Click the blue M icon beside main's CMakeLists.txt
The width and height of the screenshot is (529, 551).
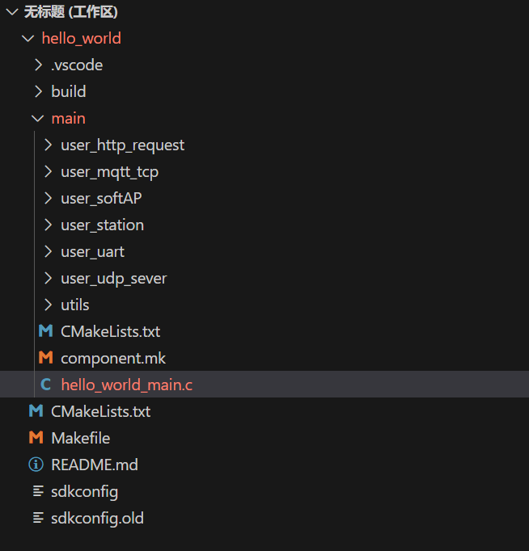click(46, 331)
